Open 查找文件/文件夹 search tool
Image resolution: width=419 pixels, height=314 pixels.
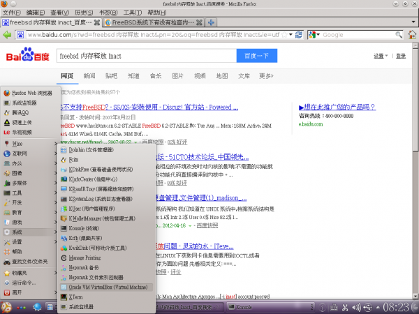(x=31, y=262)
